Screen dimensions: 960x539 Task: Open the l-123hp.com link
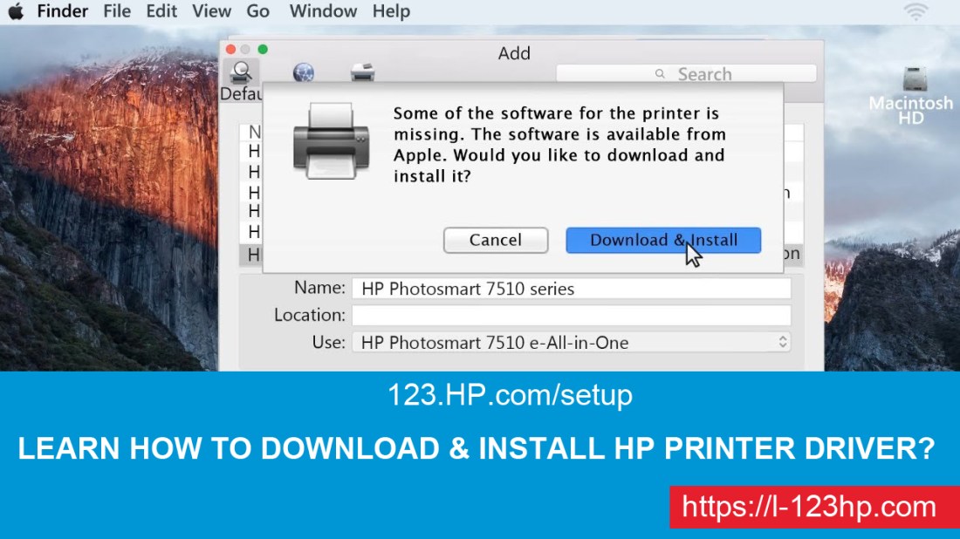(x=808, y=507)
